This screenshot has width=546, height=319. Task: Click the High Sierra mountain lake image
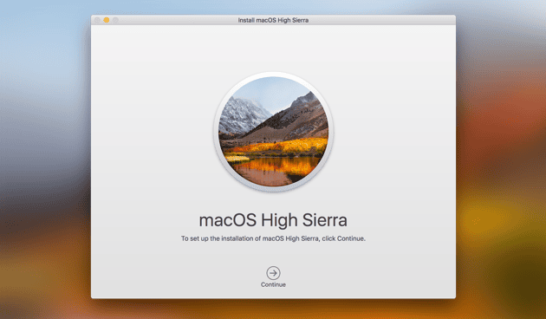(273, 132)
